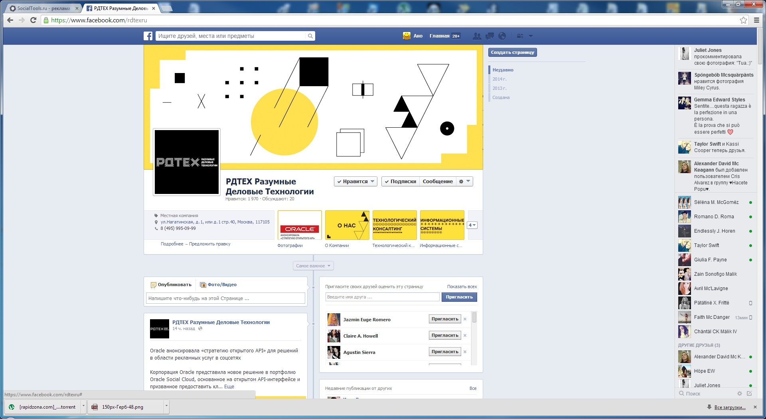Click the Напишите что-нибудь post input
This screenshot has width=766, height=419.
225,298
